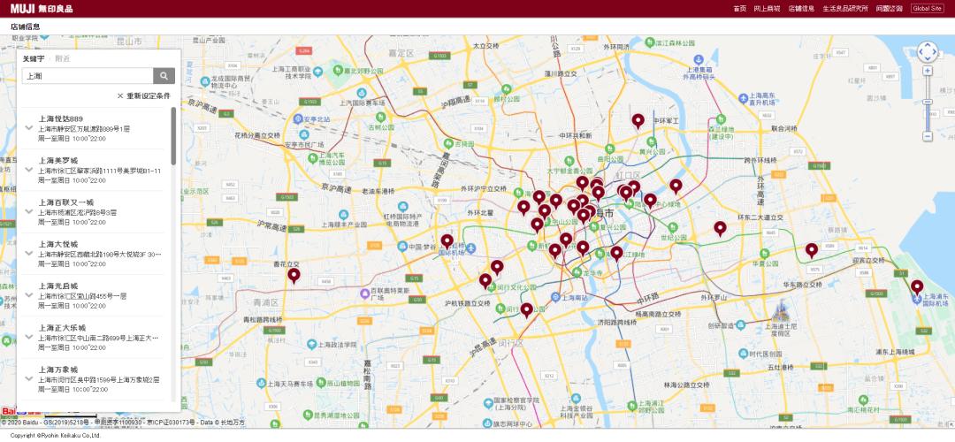Screen dimensions: 955x442
Task: Click the 上海百联又一城 store name
Action: (x=66, y=202)
